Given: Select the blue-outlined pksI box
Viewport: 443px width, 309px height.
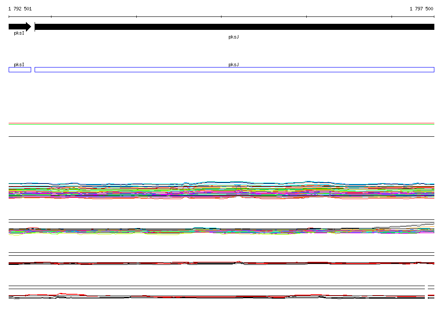Looking at the screenshot, I should tap(20, 70).
